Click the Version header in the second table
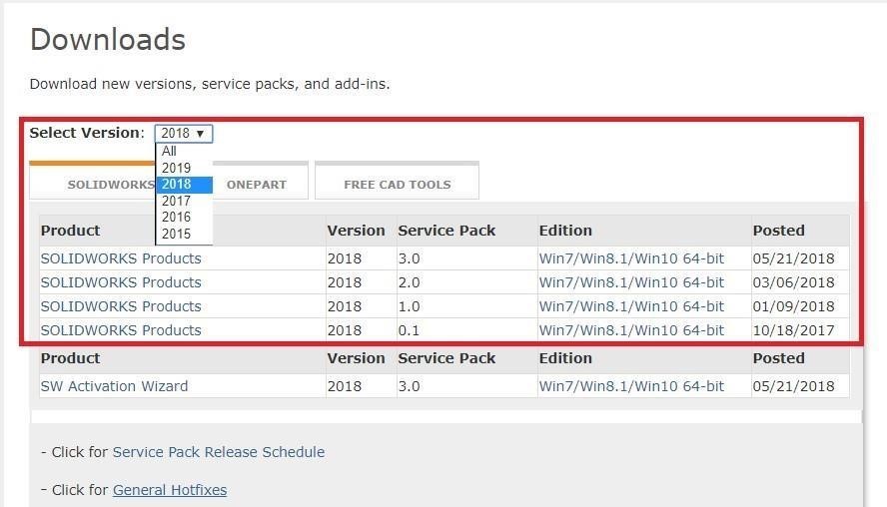The height and width of the screenshot is (507, 887). pyautogui.click(x=356, y=358)
